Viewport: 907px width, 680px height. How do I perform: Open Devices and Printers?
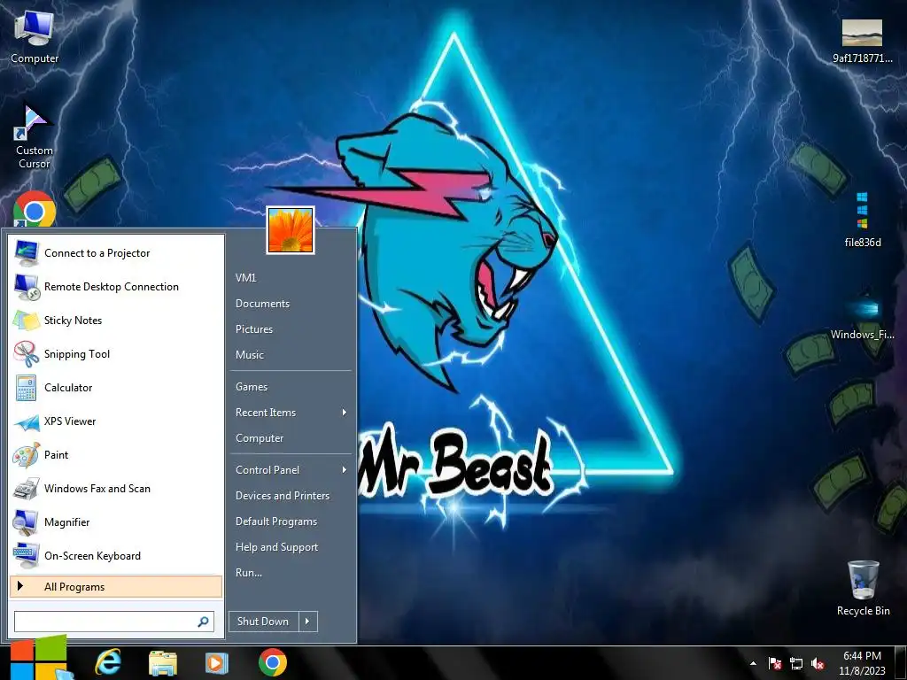pyautogui.click(x=283, y=496)
